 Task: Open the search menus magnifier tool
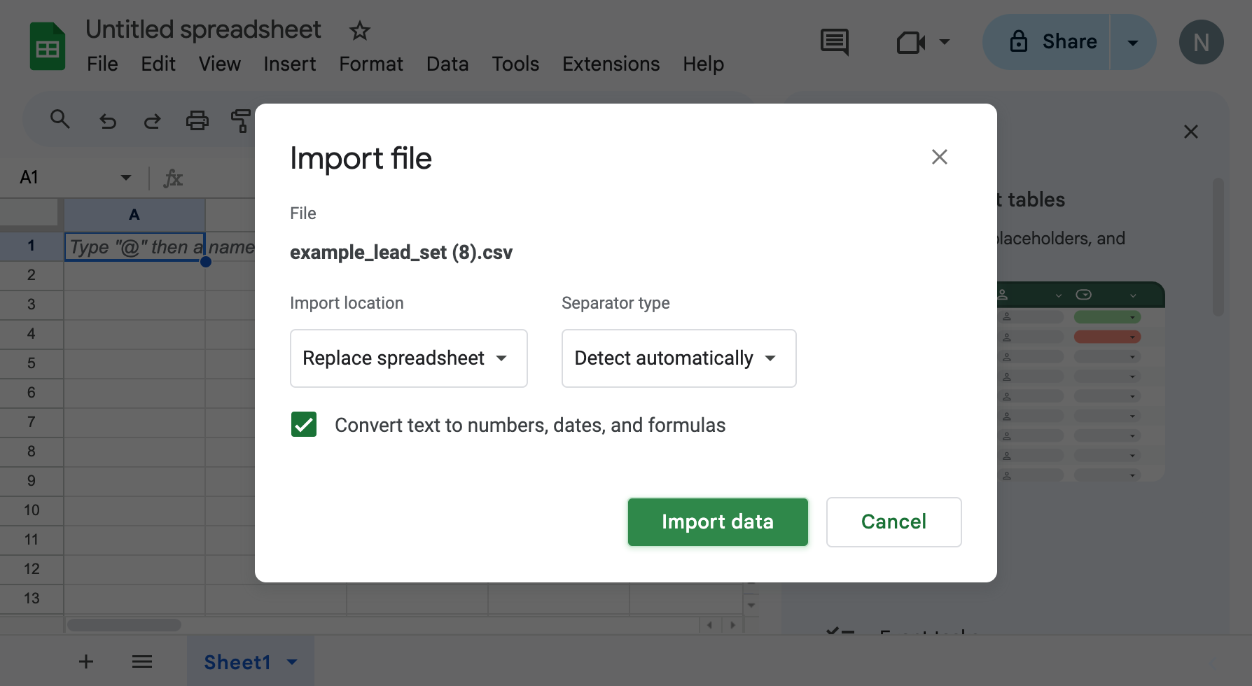click(60, 120)
